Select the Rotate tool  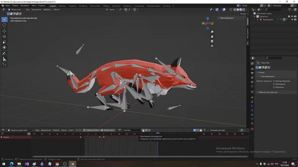click(x=4, y=36)
